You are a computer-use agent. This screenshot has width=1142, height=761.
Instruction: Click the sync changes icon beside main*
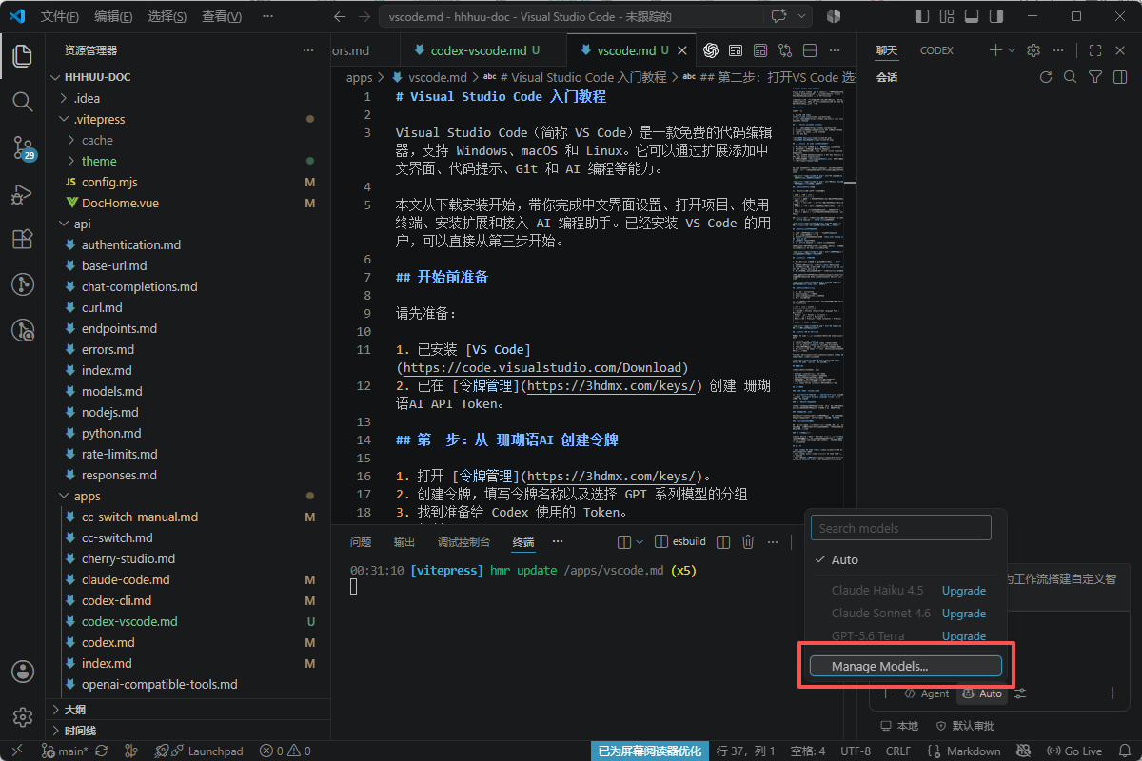pyautogui.click(x=101, y=751)
